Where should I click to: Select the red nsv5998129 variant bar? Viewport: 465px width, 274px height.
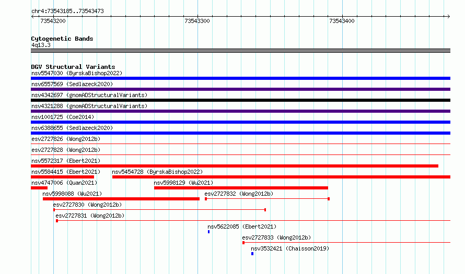pyautogui.click(x=241, y=188)
